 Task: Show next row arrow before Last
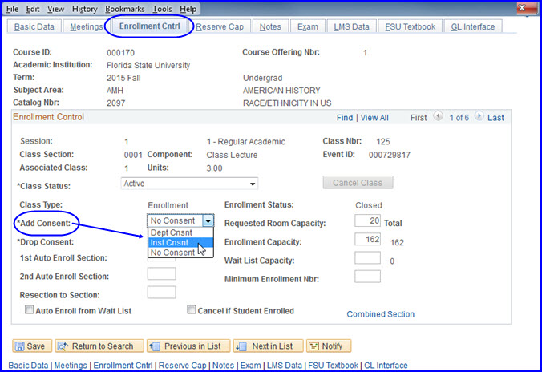(479, 117)
